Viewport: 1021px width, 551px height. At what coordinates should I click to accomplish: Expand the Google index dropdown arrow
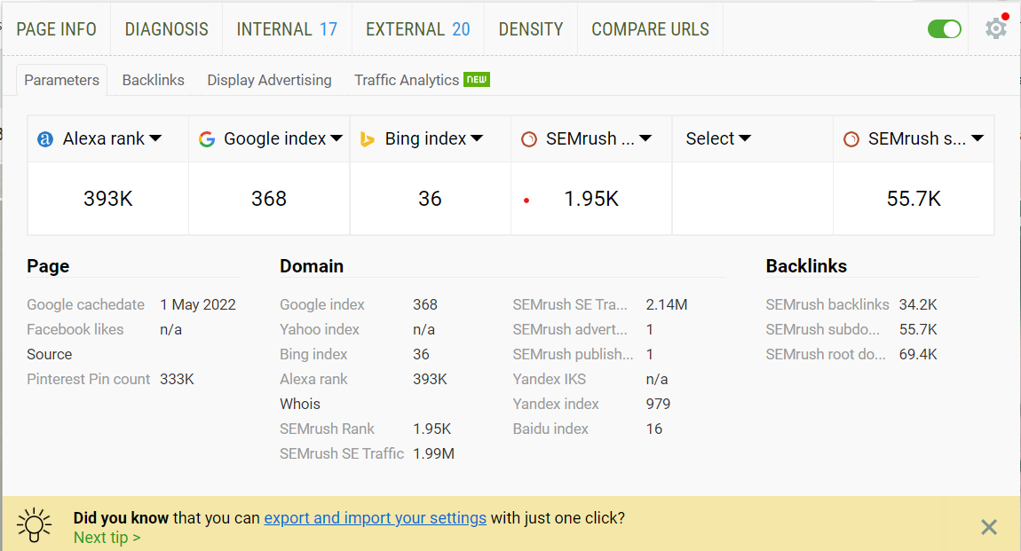(x=336, y=138)
